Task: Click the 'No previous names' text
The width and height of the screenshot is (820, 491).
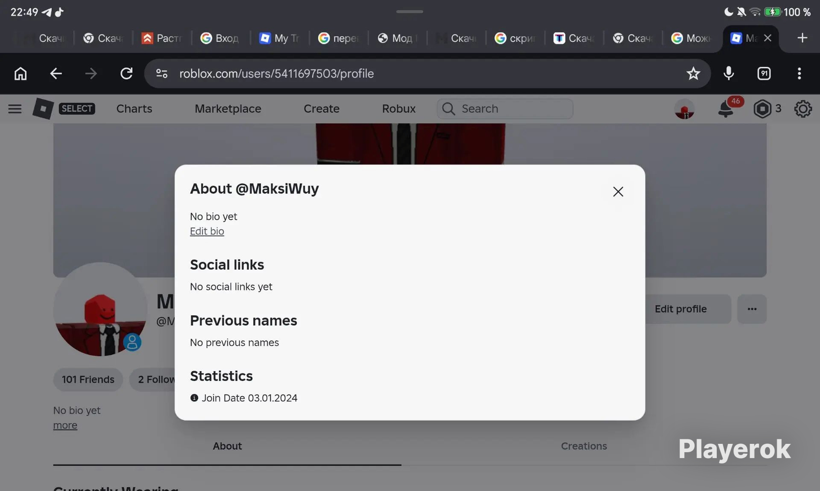Action: click(x=234, y=343)
